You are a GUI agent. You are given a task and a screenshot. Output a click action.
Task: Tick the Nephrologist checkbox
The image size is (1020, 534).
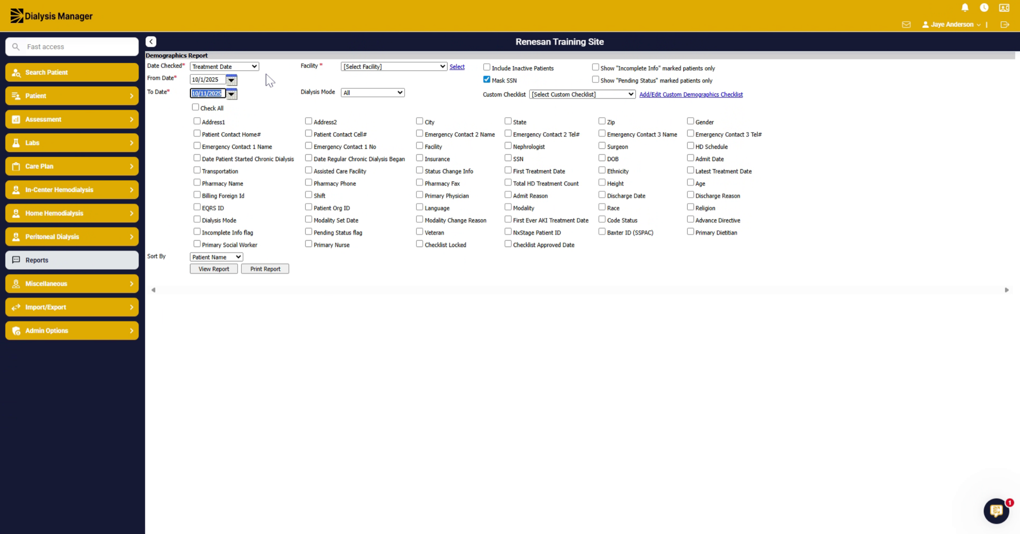tap(508, 146)
